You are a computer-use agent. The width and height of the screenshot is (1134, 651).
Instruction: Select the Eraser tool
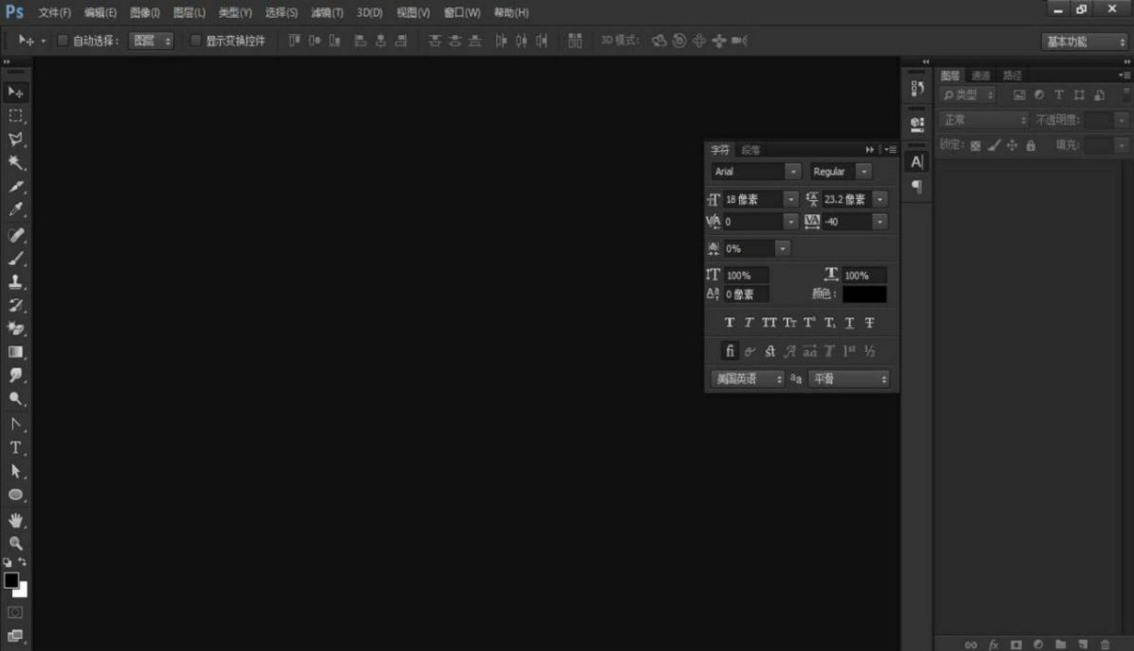(16, 328)
